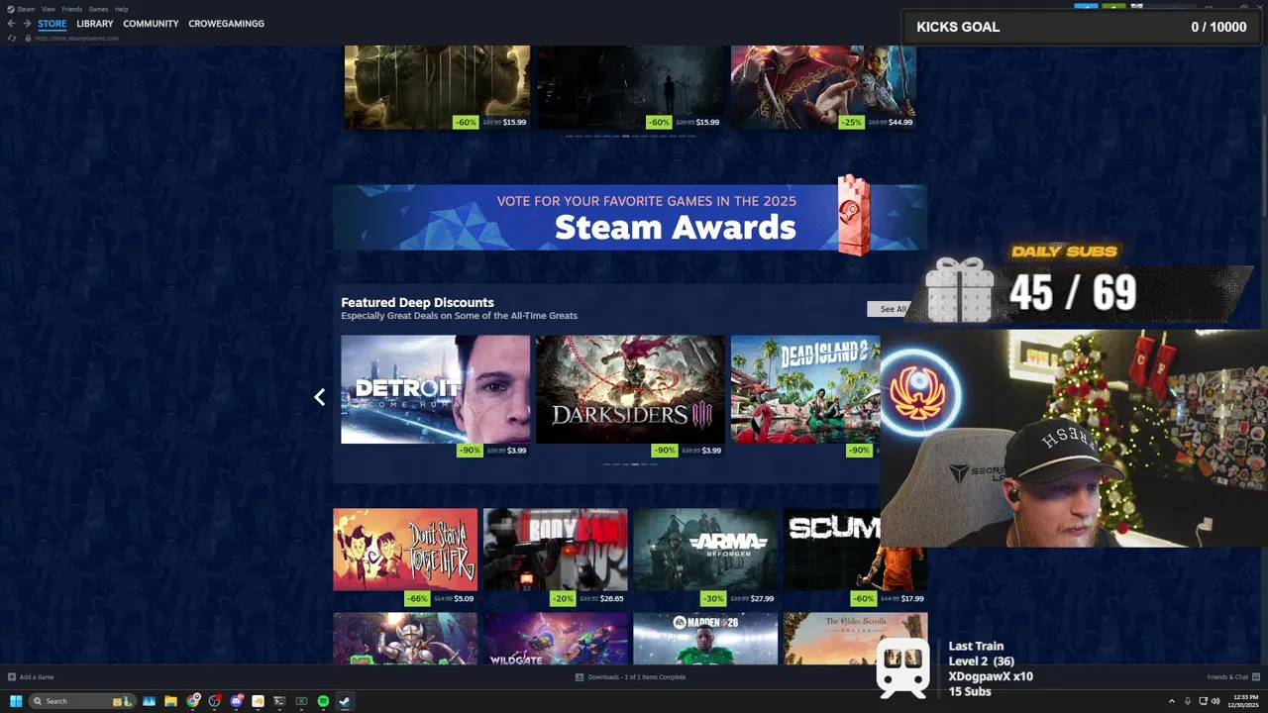Open the Friends menu
The height and width of the screenshot is (713, 1268).
(x=72, y=9)
